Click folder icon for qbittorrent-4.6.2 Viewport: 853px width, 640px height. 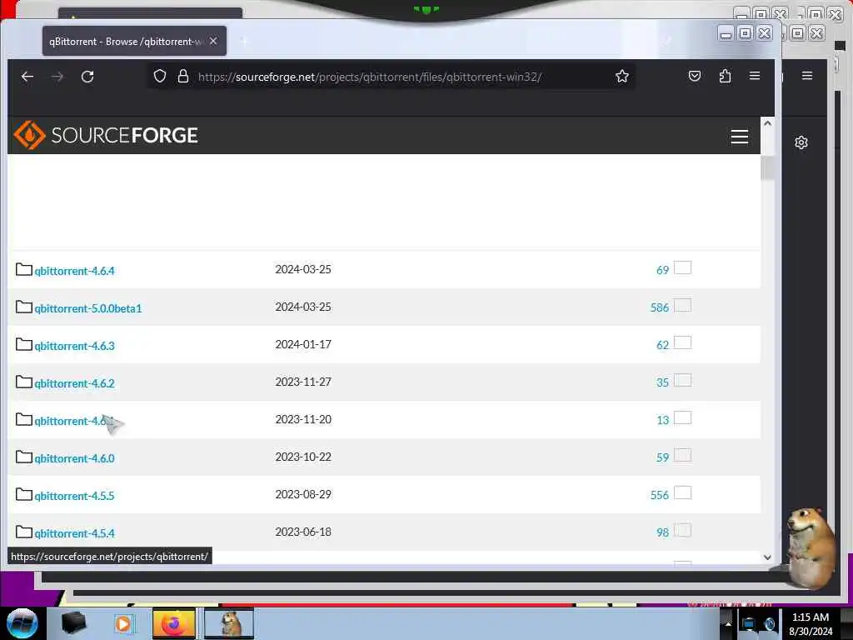(24, 382)
